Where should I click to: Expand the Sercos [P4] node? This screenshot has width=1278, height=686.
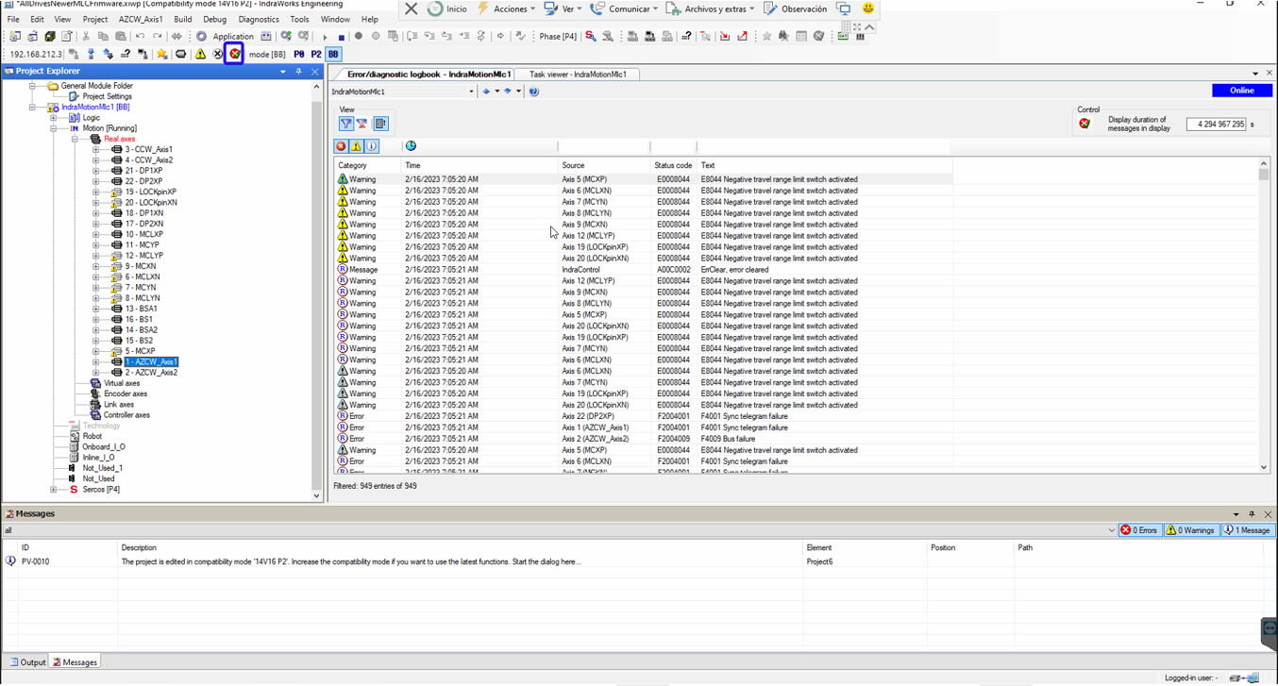(x=54, y=490)
